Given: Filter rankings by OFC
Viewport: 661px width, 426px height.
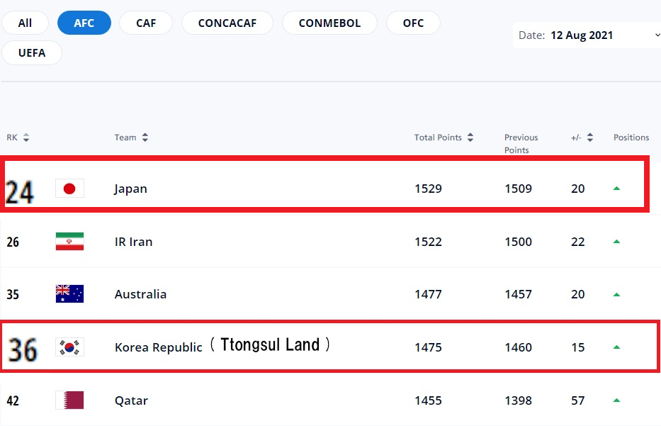Looking at the screenshot, I should coord(413,23).
